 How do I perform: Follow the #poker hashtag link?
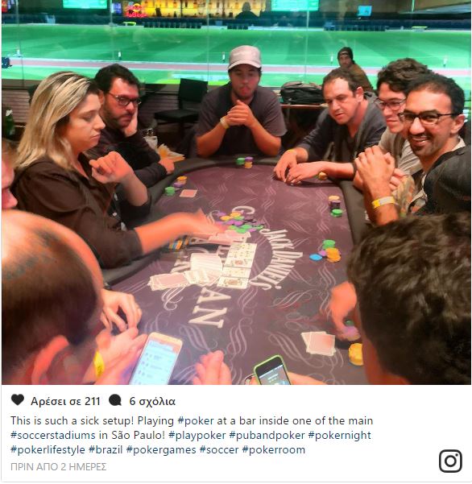196,420
